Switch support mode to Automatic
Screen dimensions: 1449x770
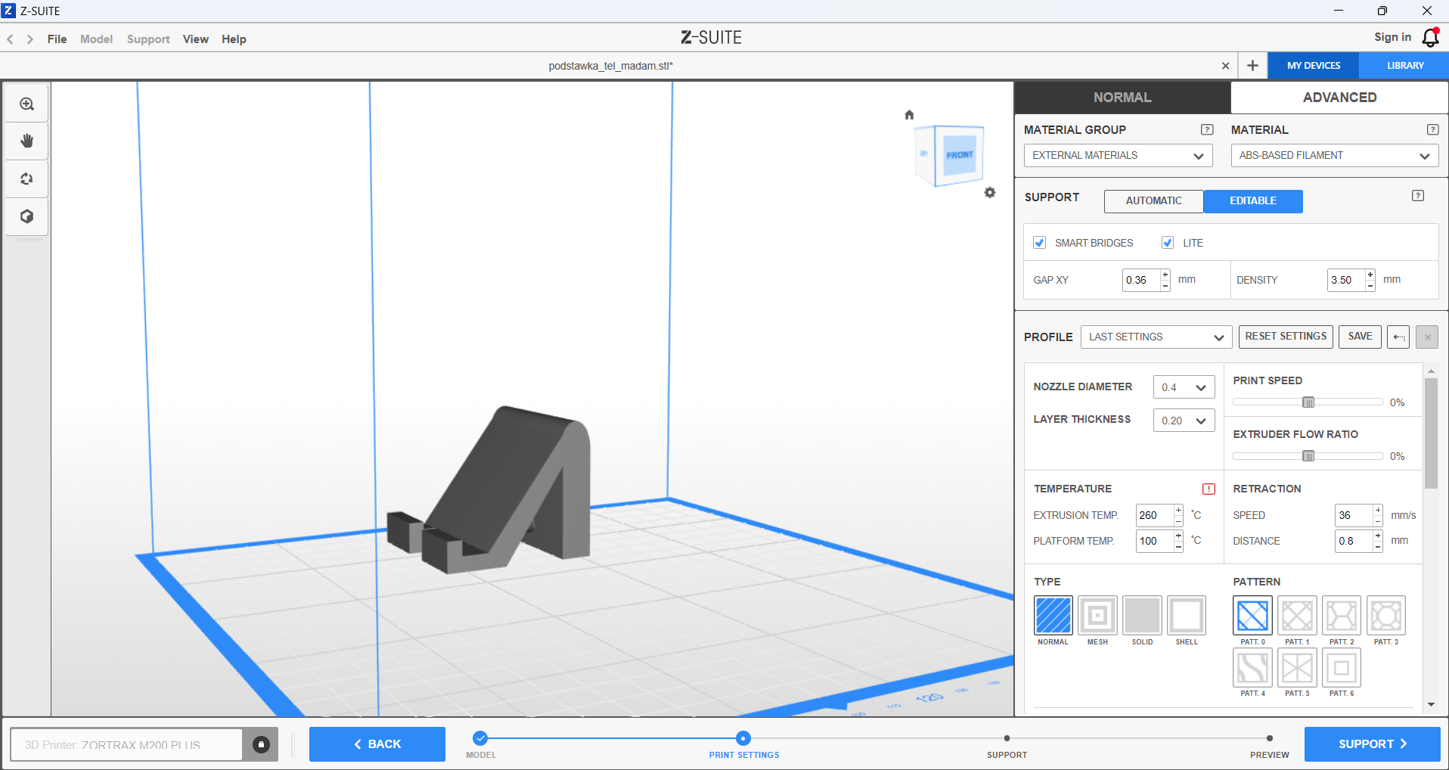1153,201
